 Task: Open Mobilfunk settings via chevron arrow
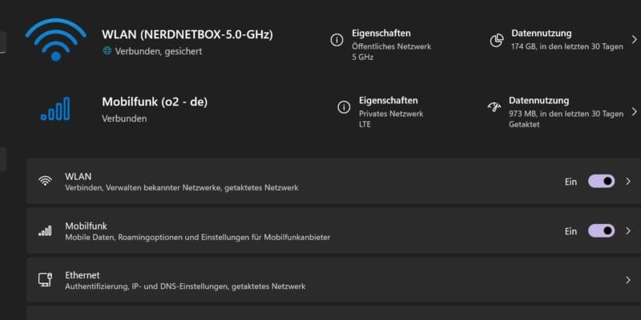(628, 230)
